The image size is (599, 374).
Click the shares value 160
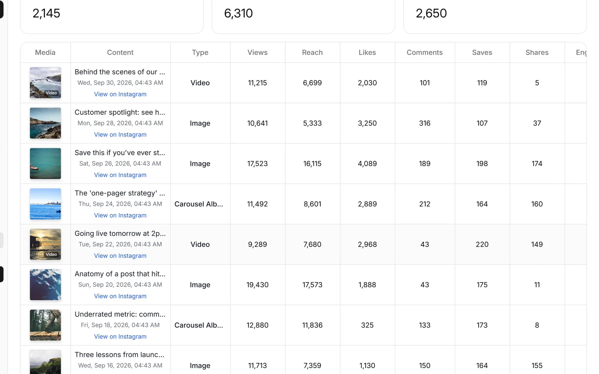click(x=537, y=204)
